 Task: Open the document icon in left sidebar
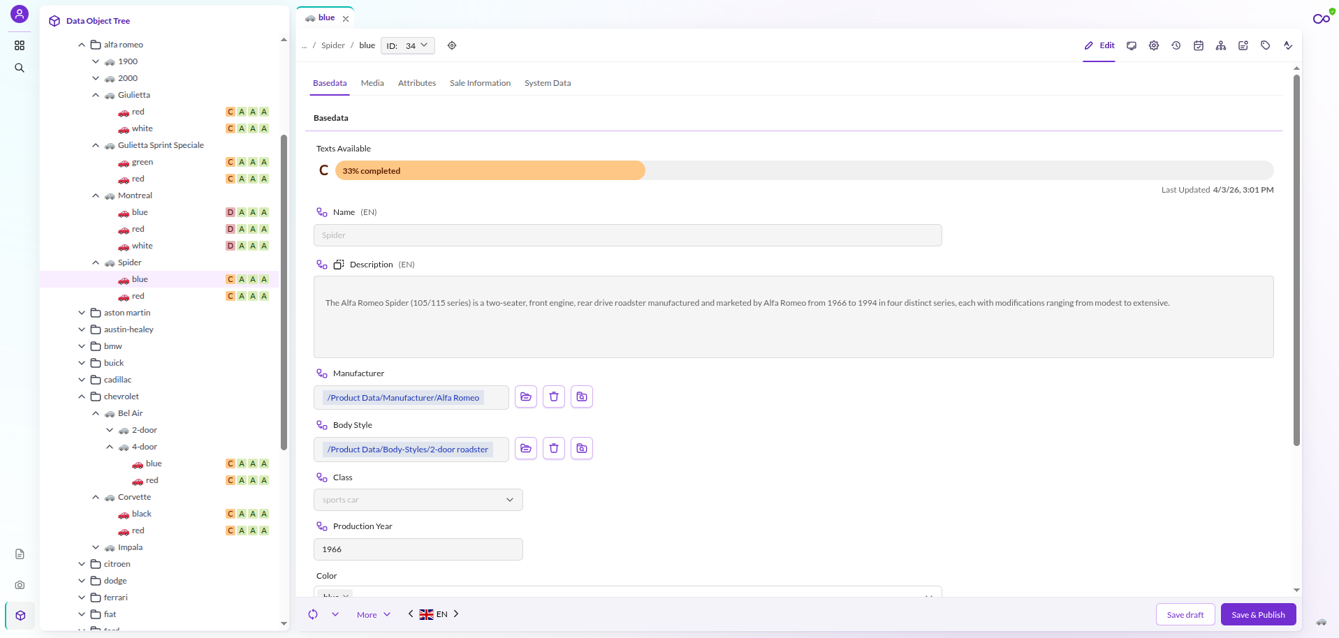click(x=20, y=554)
